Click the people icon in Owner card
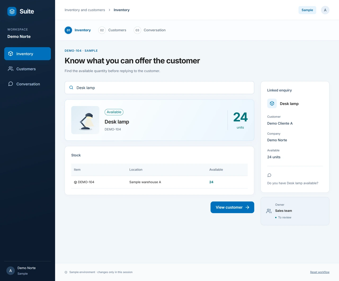The width and height of the screenshot is (339, 281). 269,211
